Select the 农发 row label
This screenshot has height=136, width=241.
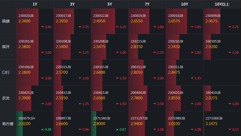click(6, 98)
